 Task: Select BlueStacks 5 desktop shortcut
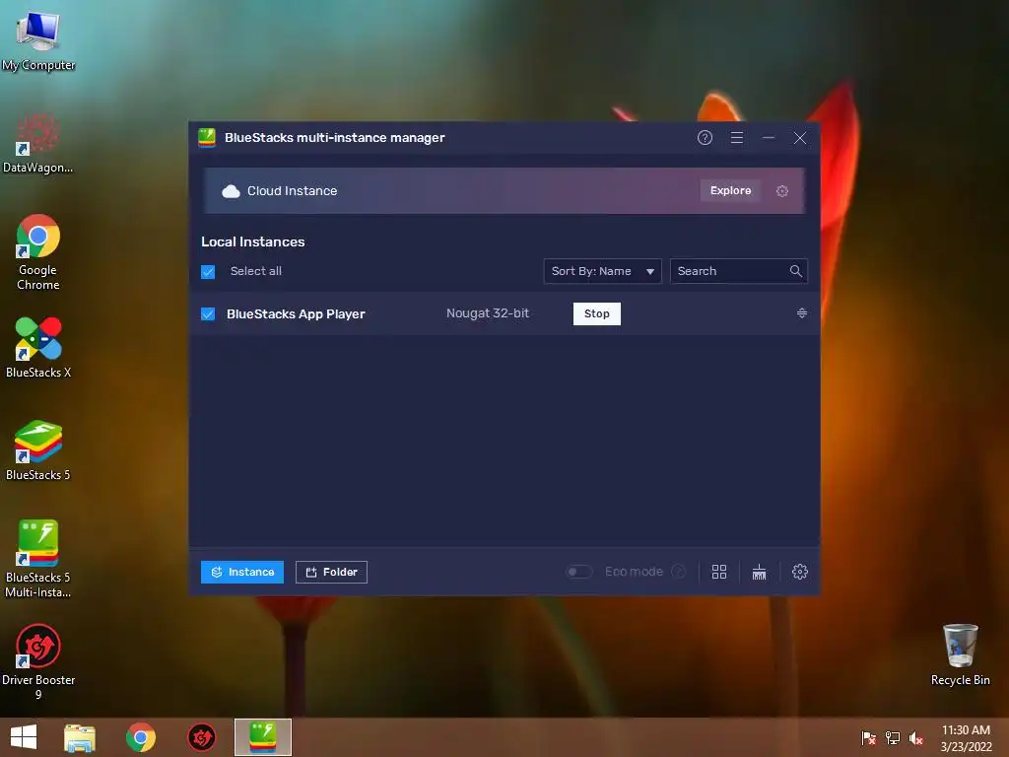pyautogui.click(x=38, y=450)
